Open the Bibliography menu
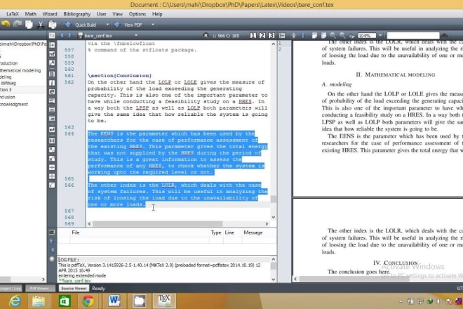Screen dimensions: 463x309 coord(76,14)
